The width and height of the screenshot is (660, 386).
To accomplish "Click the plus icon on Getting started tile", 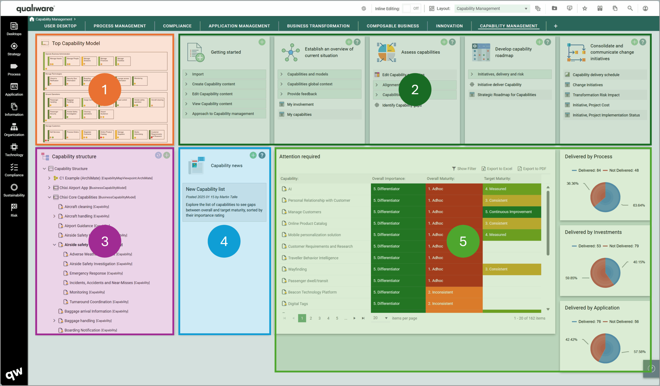I will 262,42.
